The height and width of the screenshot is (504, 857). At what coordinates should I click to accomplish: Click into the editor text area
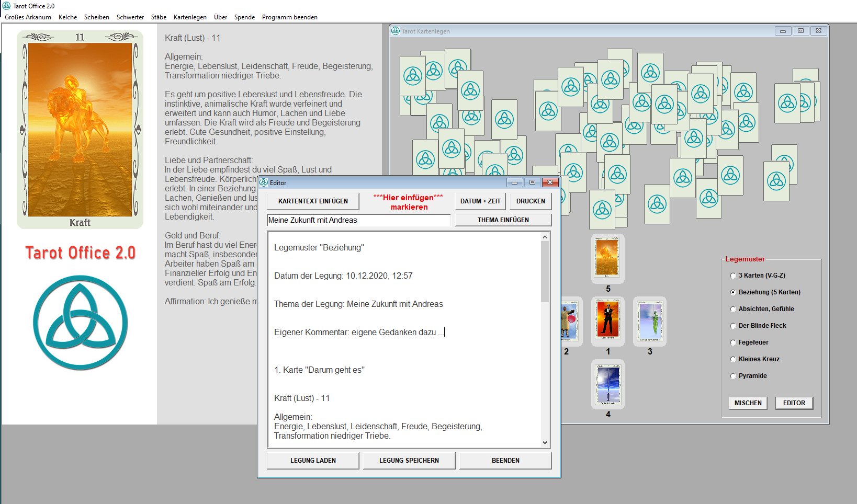[x=404, y=340]
